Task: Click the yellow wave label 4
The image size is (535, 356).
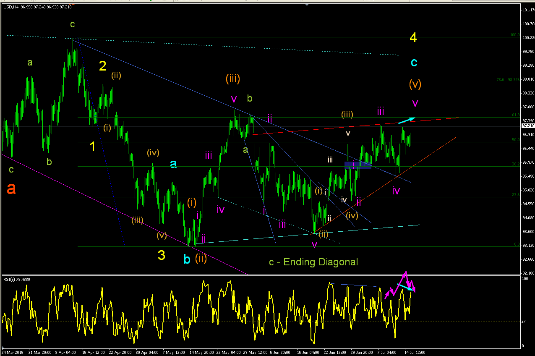Action: coord(413,38)
